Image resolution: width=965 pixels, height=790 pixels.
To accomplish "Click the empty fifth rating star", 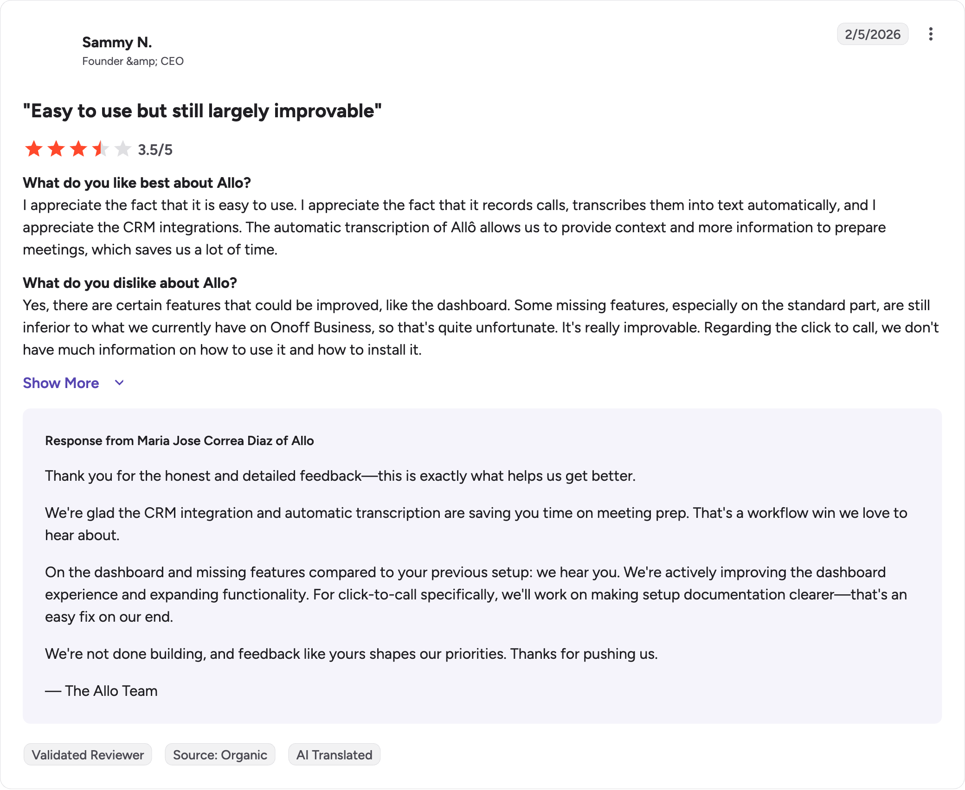I will pyautogui.click(x=123, y=149).
